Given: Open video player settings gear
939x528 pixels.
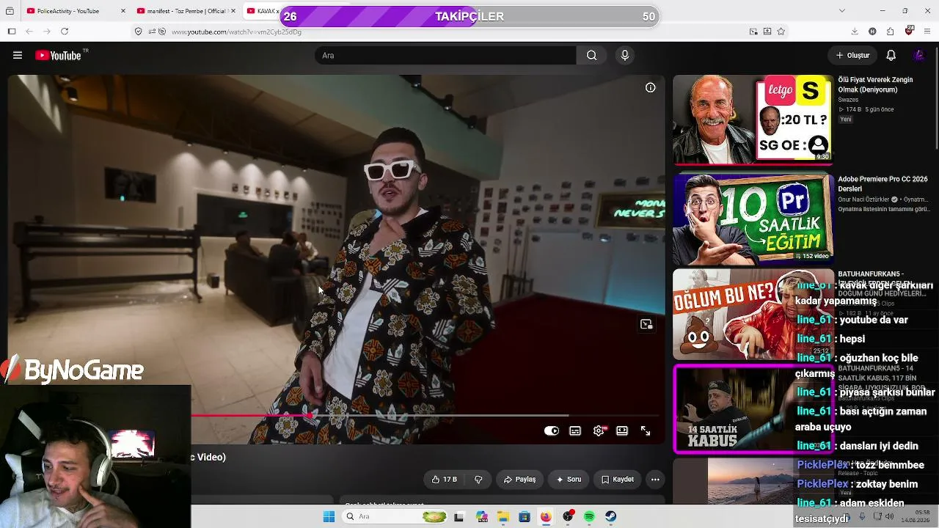Looking at the screenshot, I should click(599, 431).
